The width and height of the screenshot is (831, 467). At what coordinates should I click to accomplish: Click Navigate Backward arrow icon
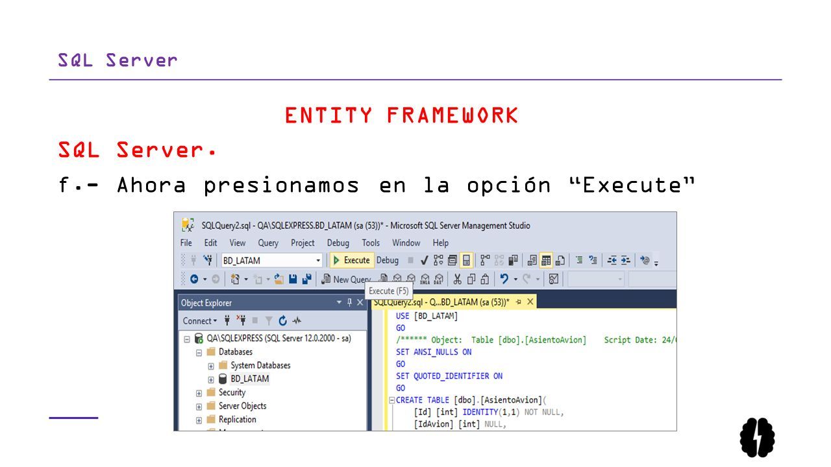click(194, 279)
